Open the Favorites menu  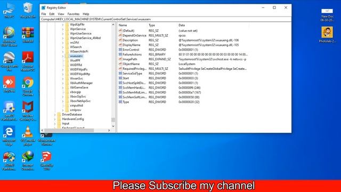(74, 14)
